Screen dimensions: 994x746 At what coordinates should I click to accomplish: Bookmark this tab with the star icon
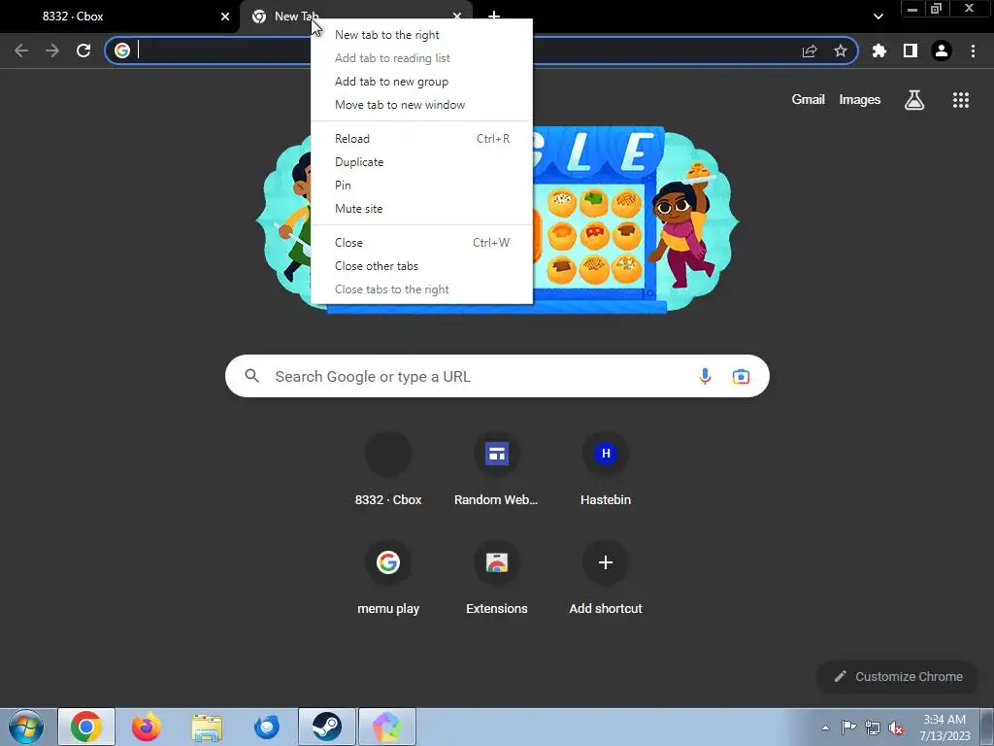point(841,51)
